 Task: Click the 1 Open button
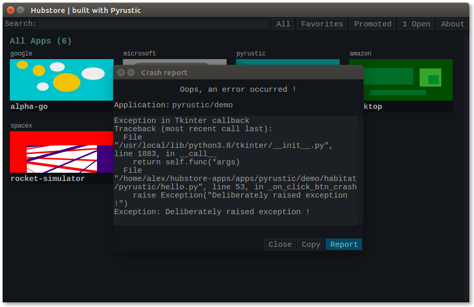[416, 24]
